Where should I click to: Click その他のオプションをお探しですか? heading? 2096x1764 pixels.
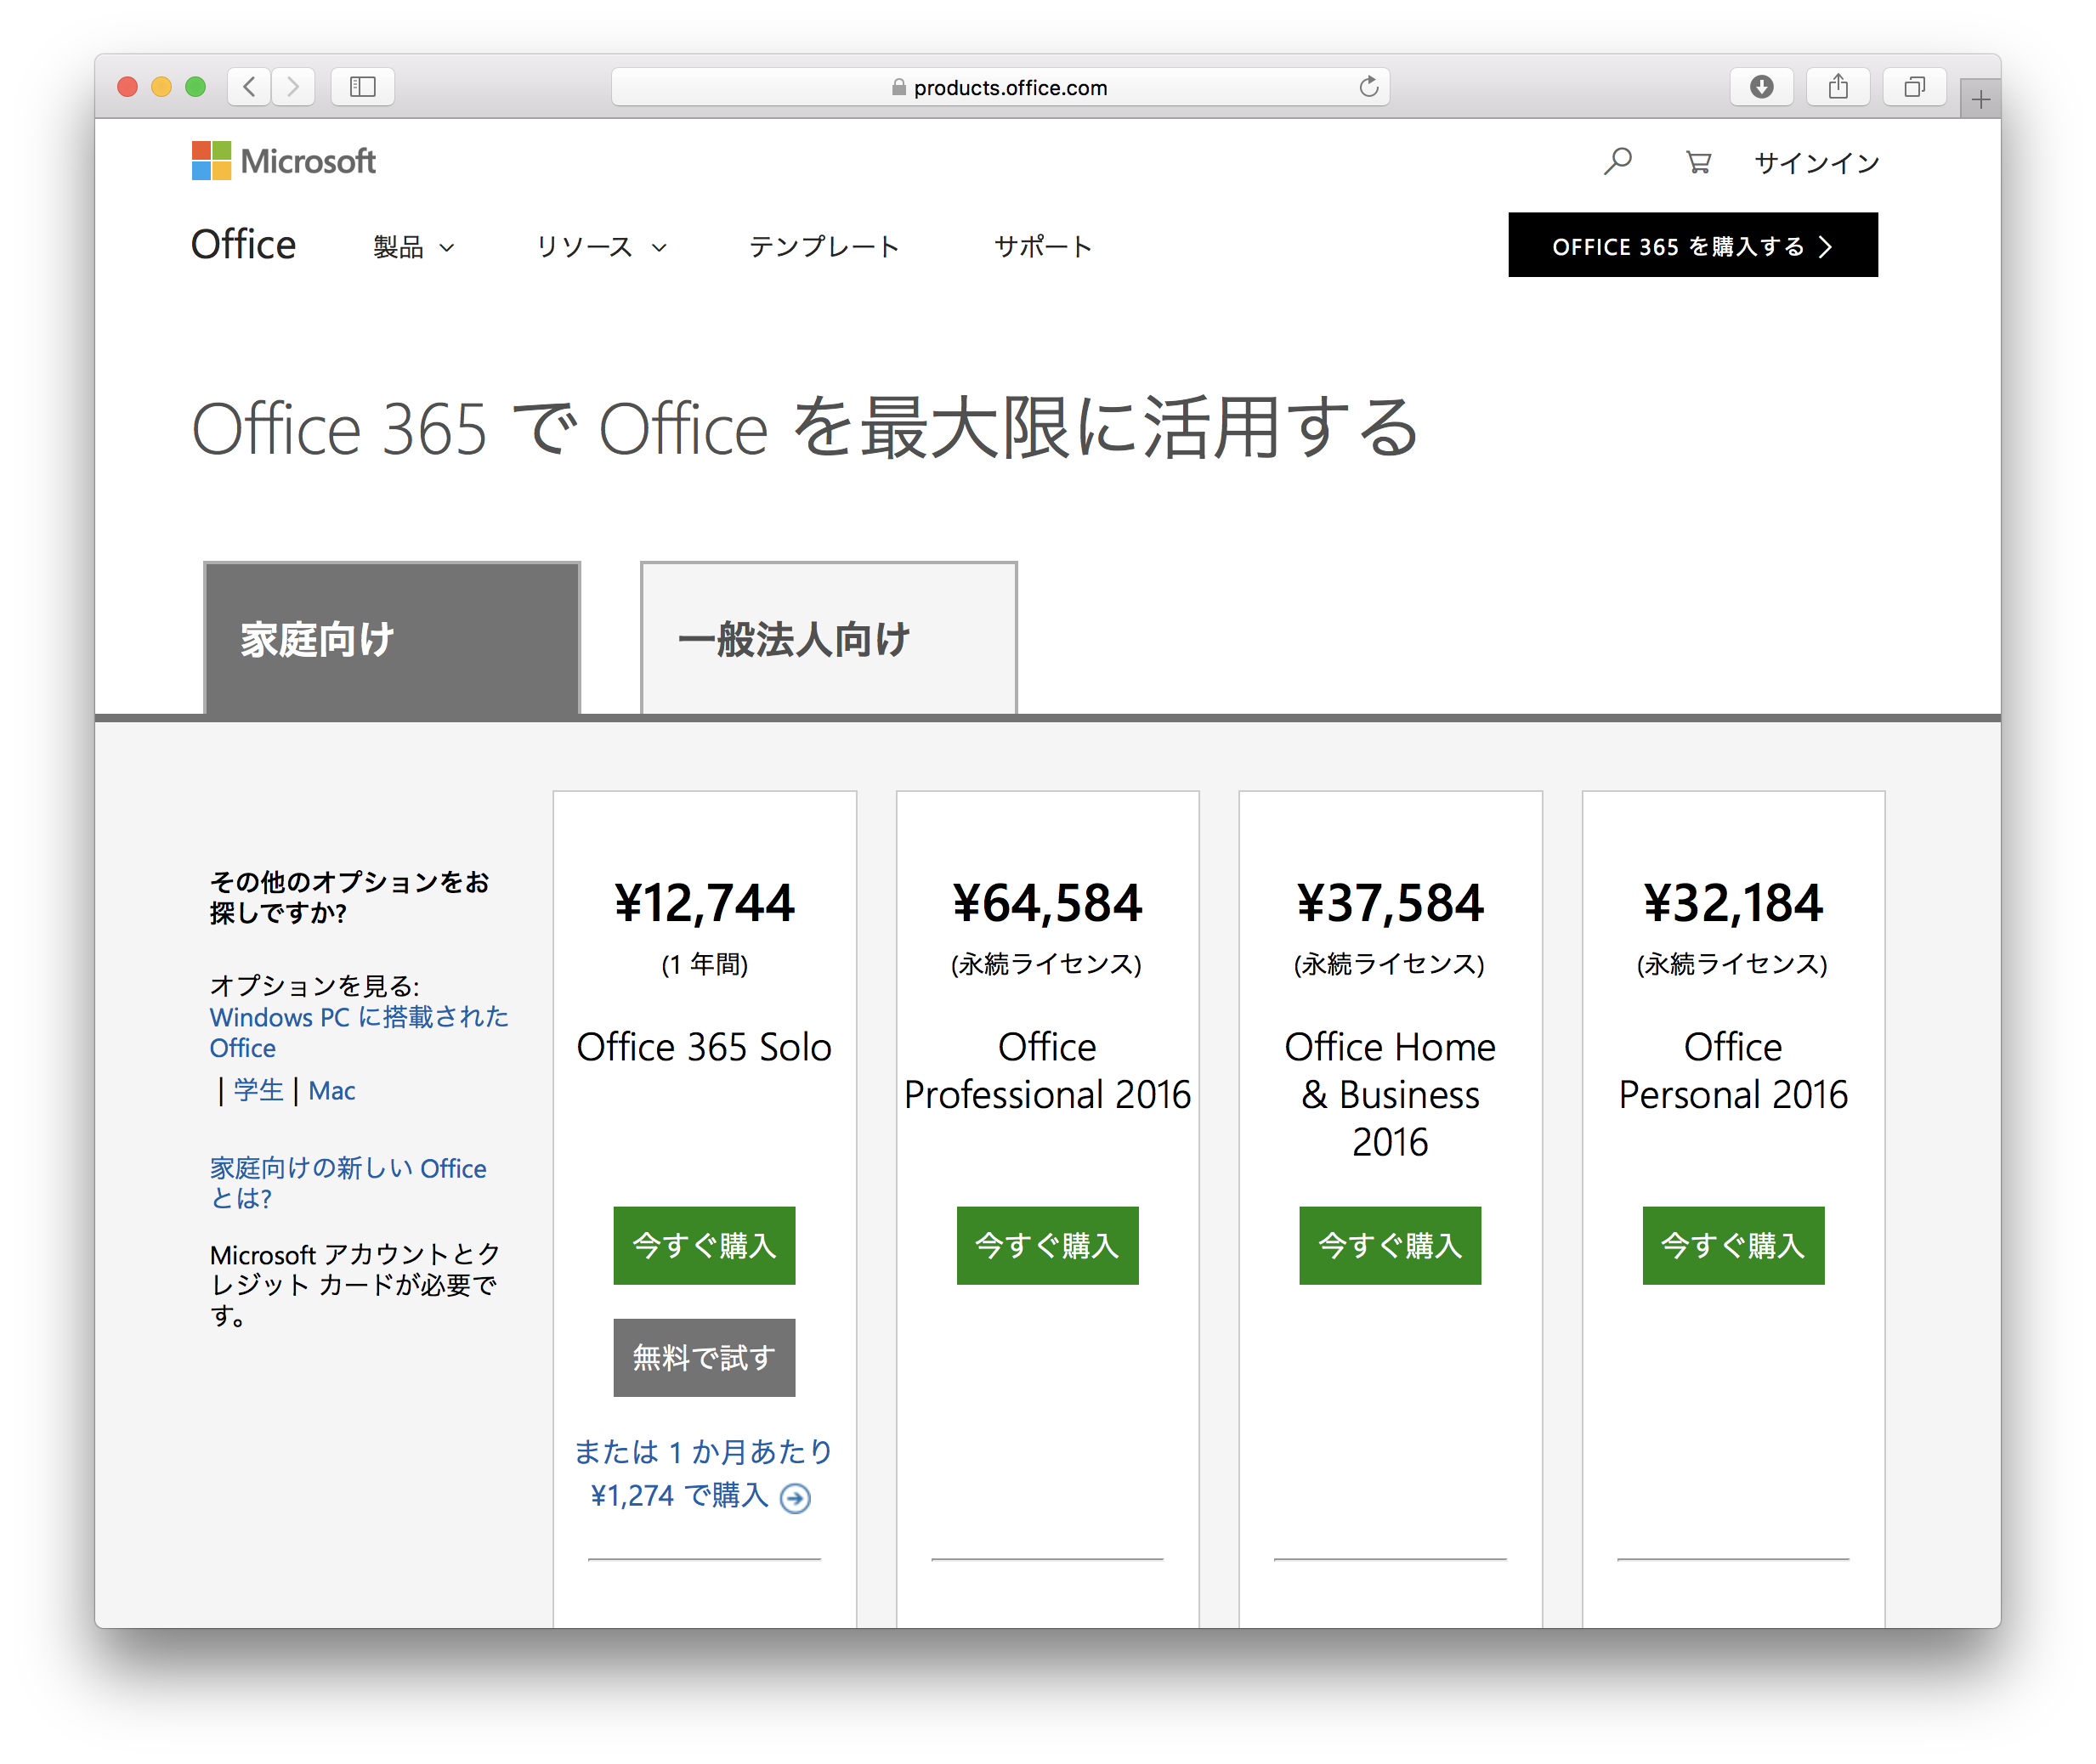[348, 897]
